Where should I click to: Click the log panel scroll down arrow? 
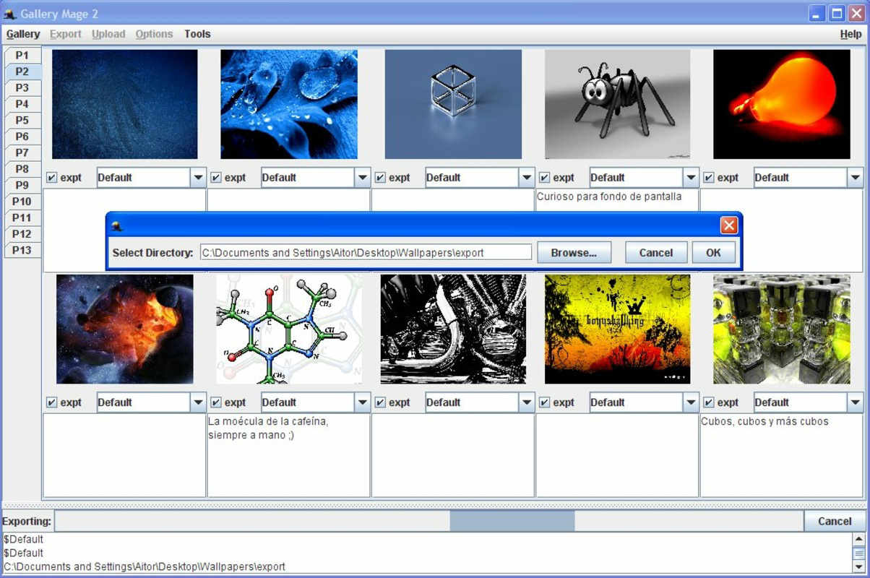(x=858, y=567)
